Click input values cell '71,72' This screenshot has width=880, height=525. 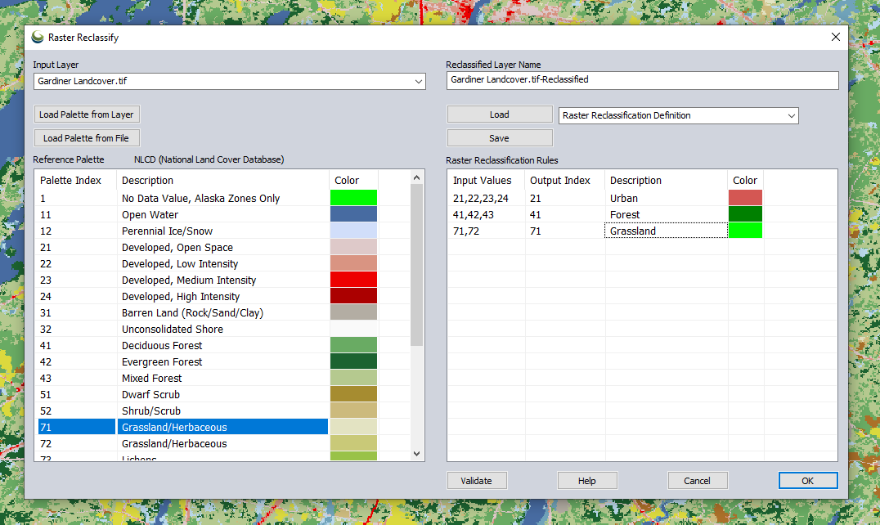(x=487, y=231)
